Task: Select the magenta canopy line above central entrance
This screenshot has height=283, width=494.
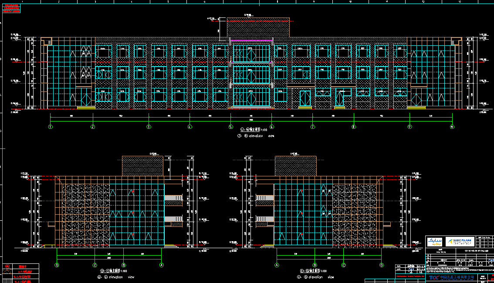Action: click(x=251, y=40)
